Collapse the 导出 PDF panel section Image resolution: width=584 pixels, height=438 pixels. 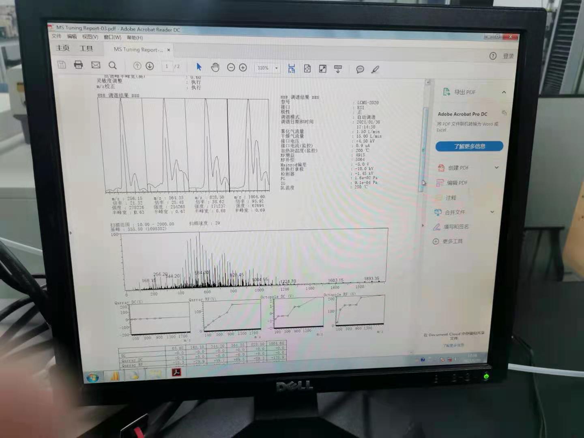504,92
